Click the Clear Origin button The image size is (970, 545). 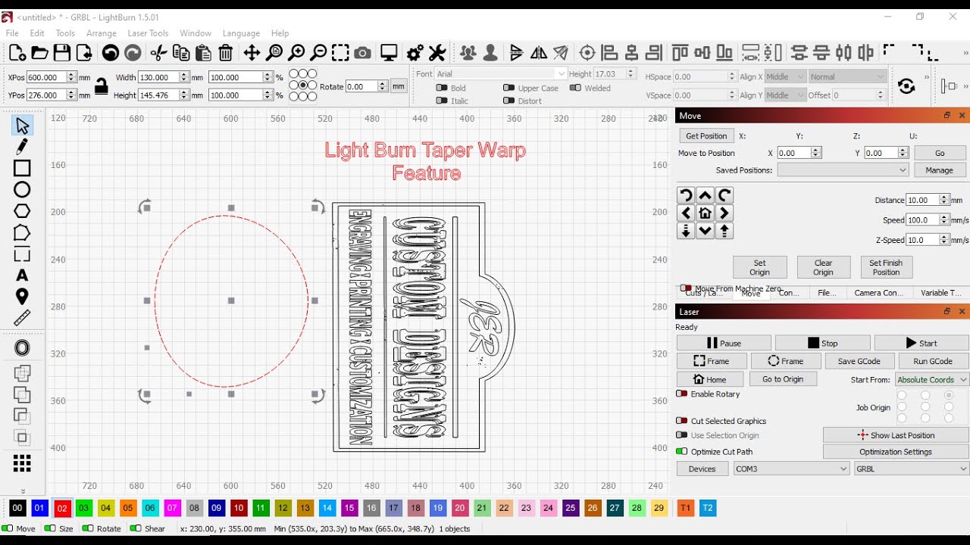pos(824,267)
